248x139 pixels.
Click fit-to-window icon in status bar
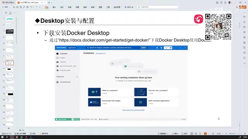click(x=213, y=134)
